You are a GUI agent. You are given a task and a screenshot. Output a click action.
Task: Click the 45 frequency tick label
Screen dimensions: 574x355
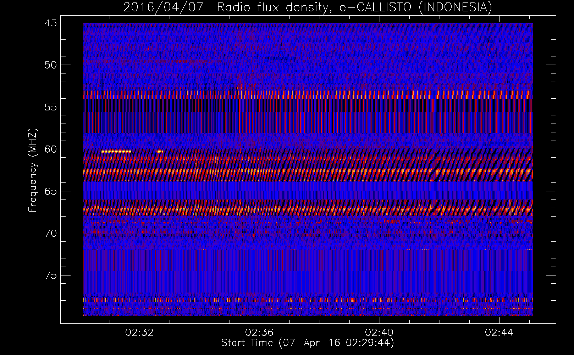click(x=51, y=23)
